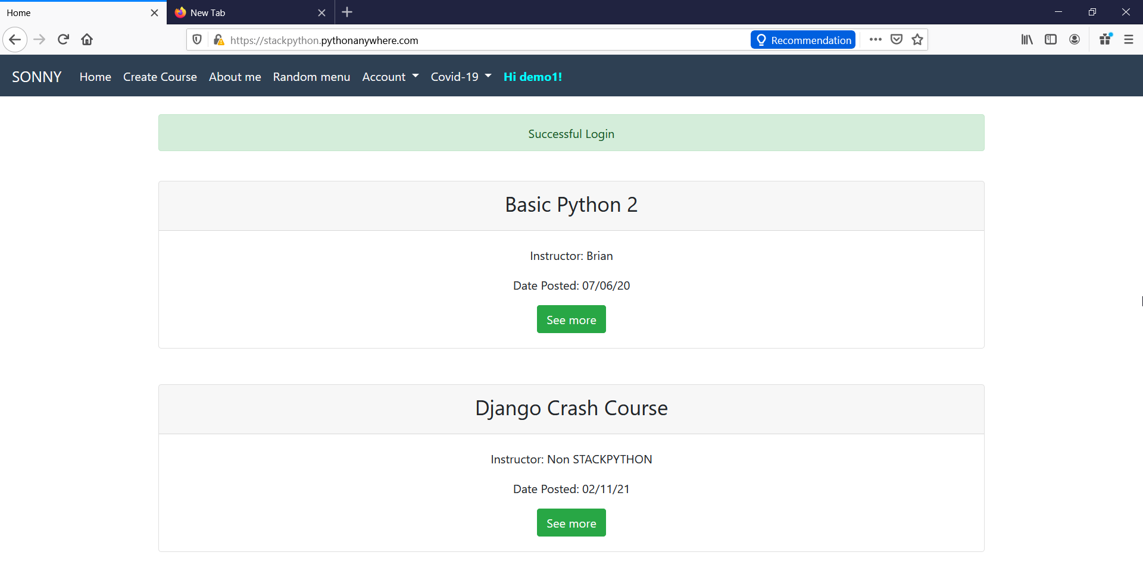Click the Hi demo1! greeting

tap(533, 77)
